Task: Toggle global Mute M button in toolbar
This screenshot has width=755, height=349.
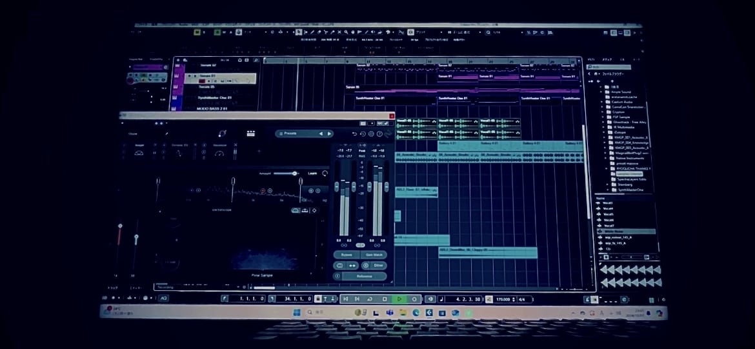Action: pos(197,32)
